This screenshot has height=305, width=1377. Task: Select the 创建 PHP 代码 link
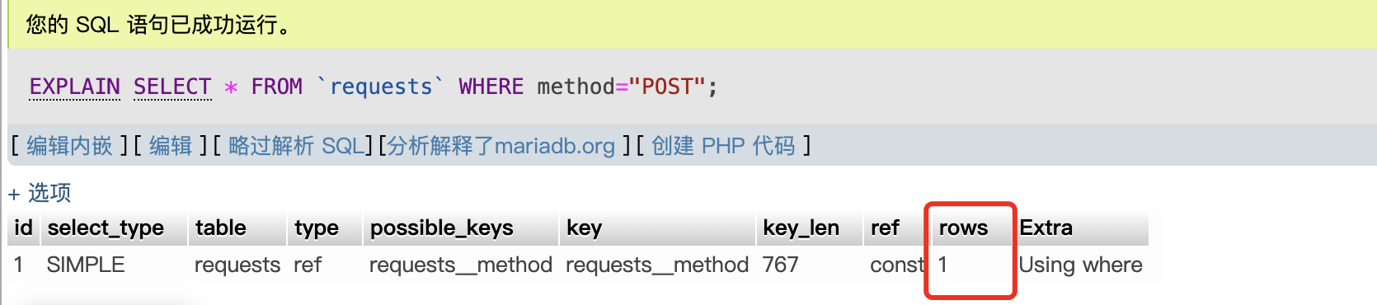click(x=723, y=146)
